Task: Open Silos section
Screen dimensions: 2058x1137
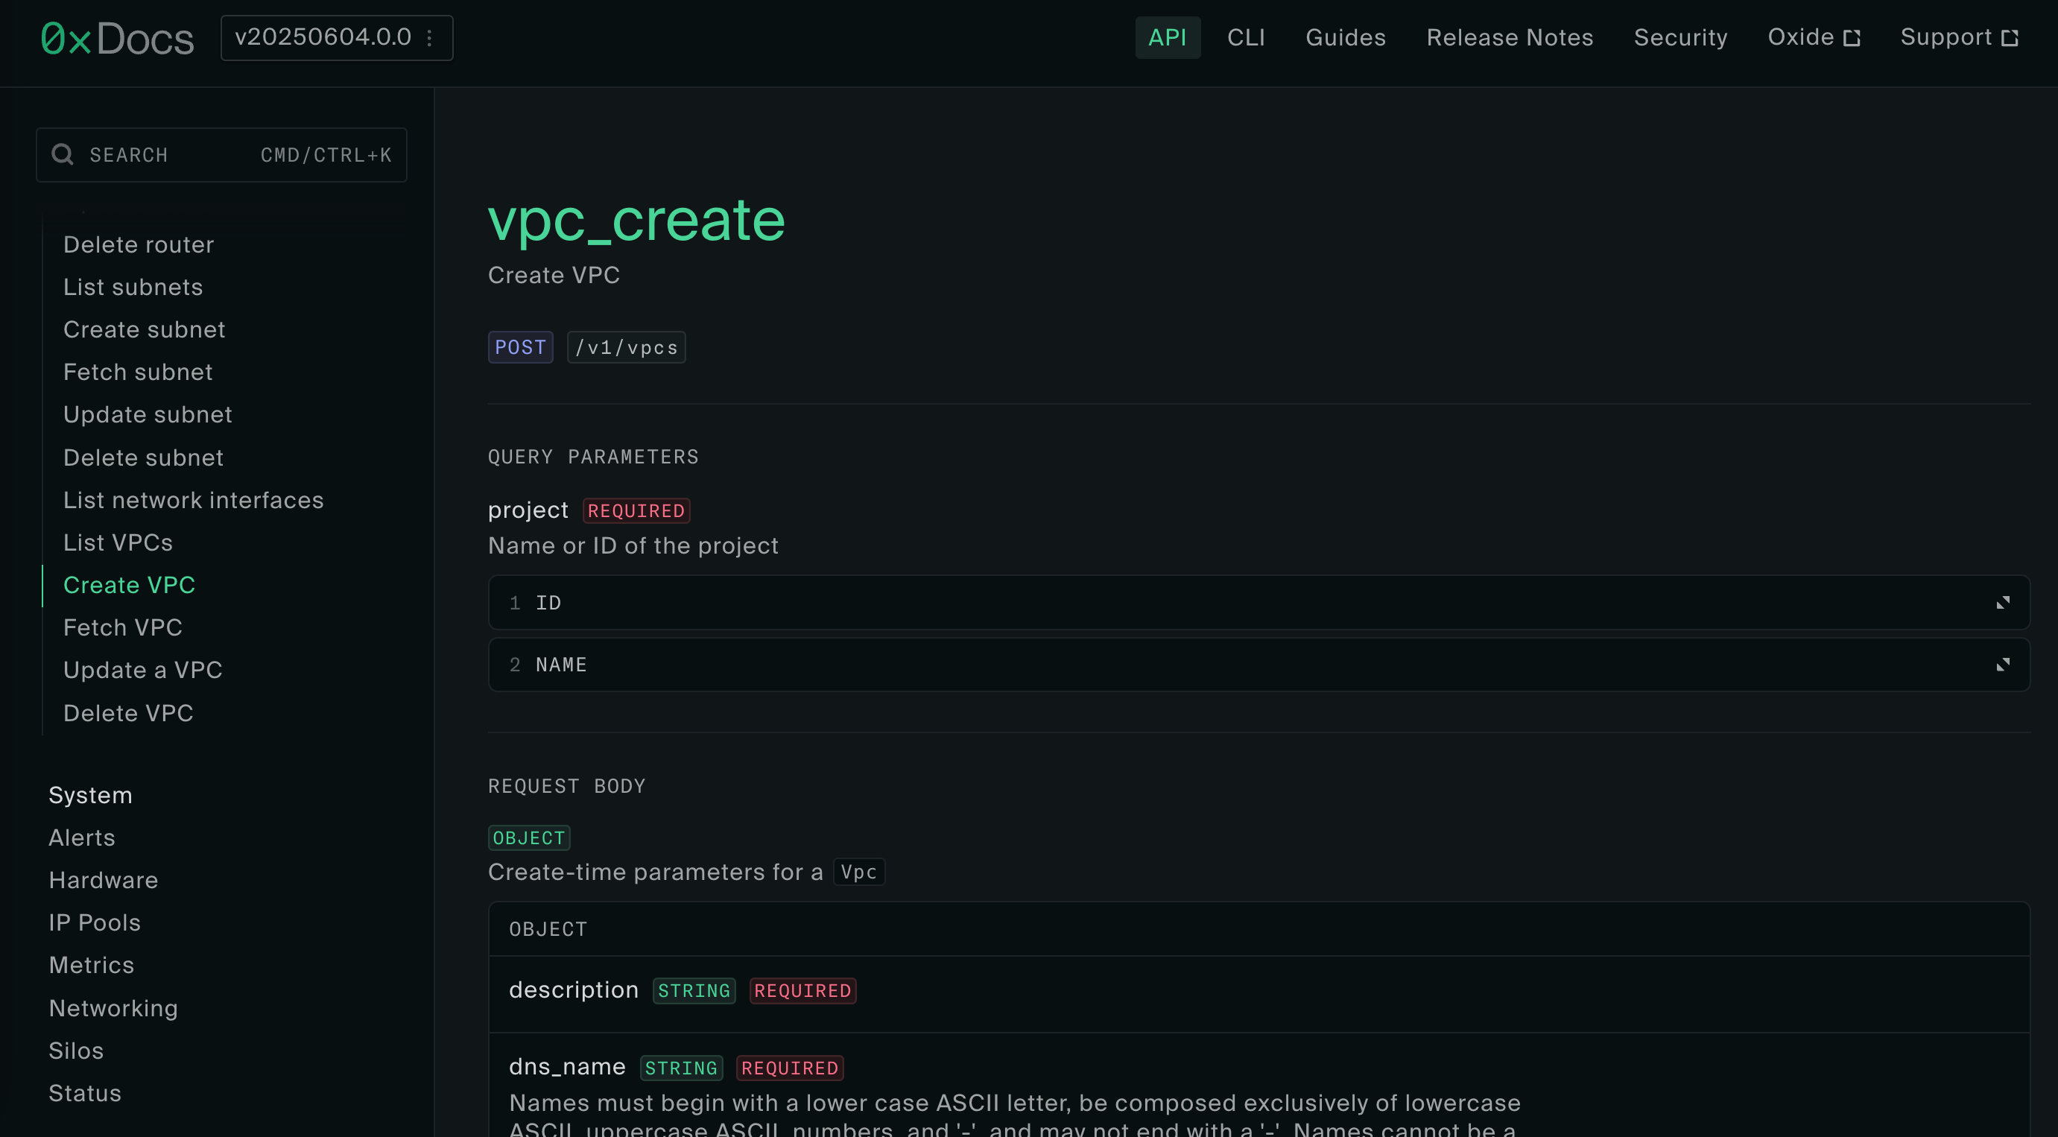Action: tap(77, 1050)
